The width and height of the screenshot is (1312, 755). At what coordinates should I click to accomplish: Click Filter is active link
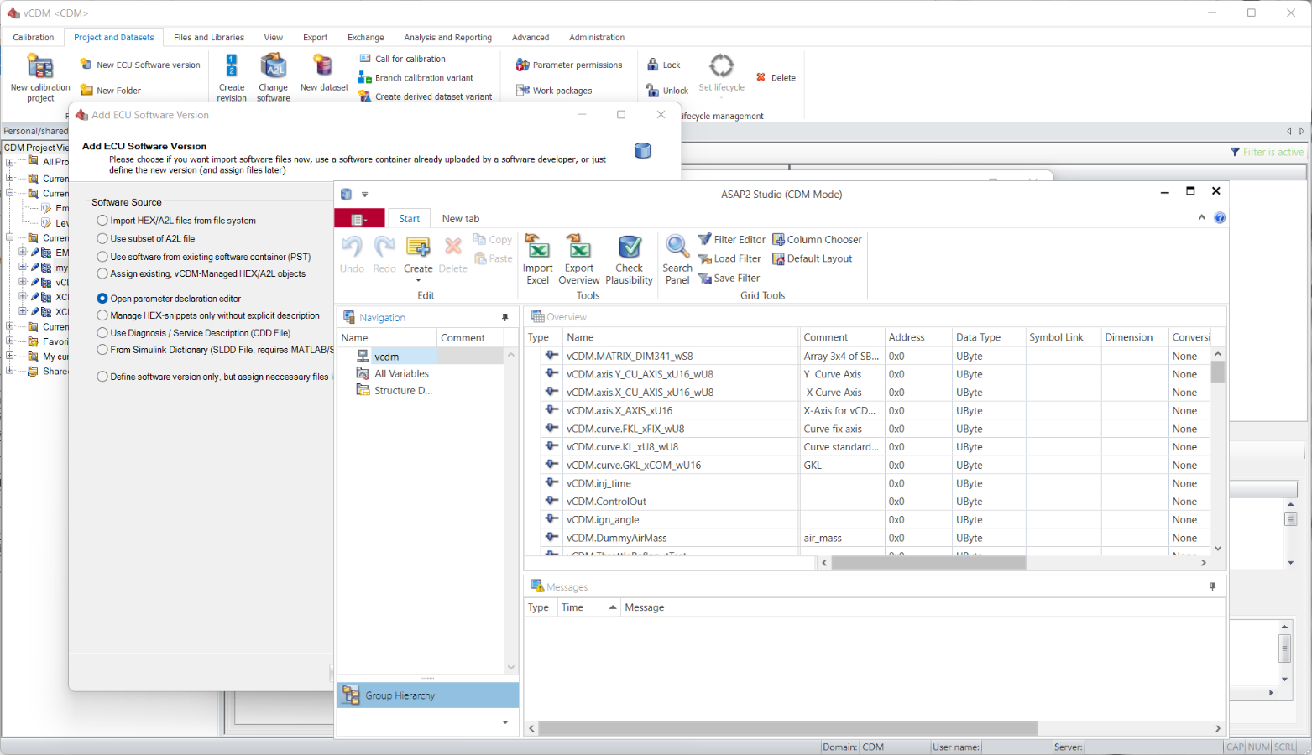1267,152
